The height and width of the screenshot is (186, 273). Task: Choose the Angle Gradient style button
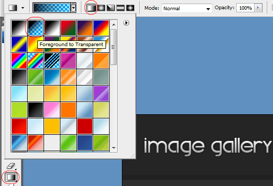111,8
